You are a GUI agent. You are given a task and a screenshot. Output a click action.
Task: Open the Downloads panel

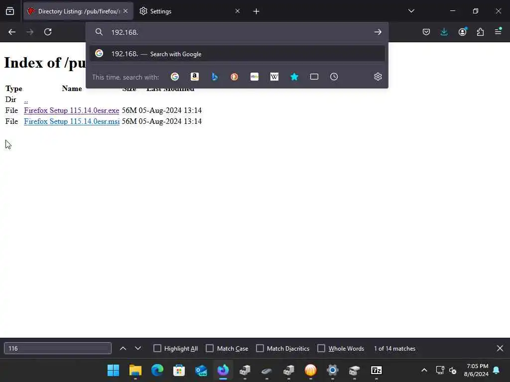click(x=444, y=32)
